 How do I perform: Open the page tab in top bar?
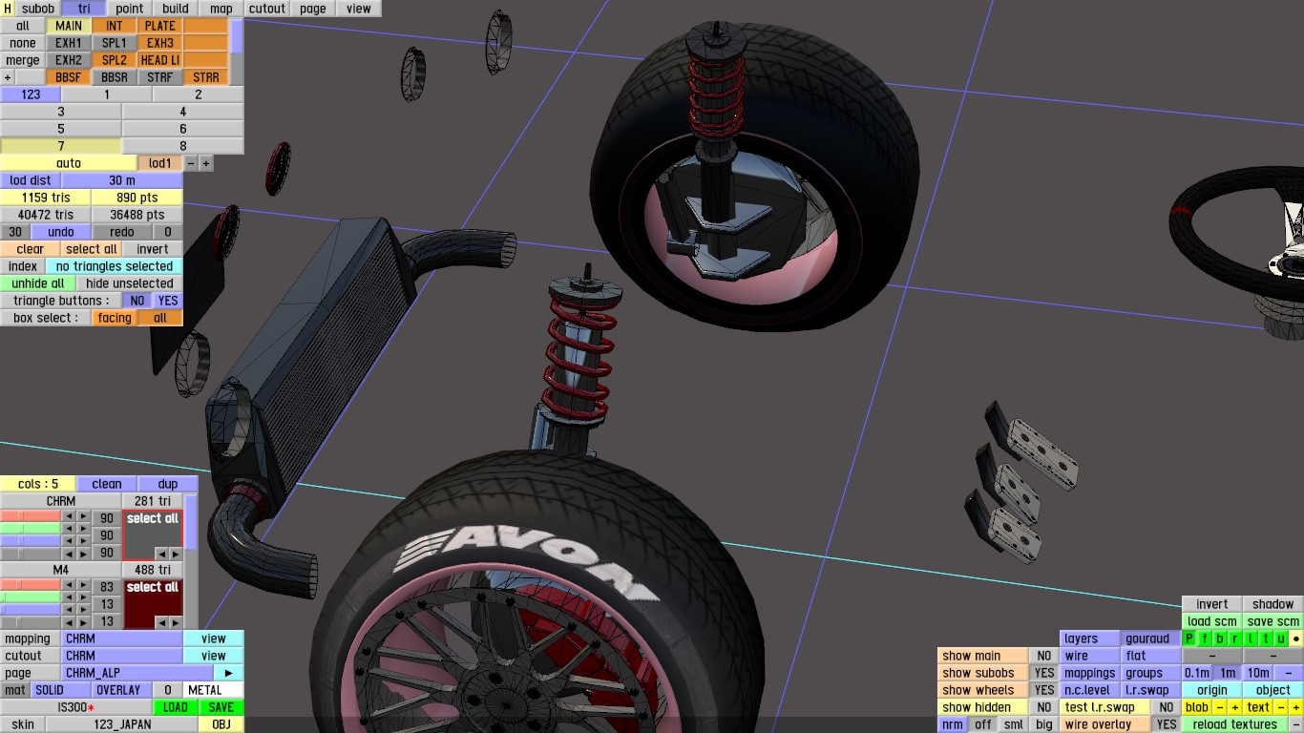pyautogui.click(x=313, y=9)
